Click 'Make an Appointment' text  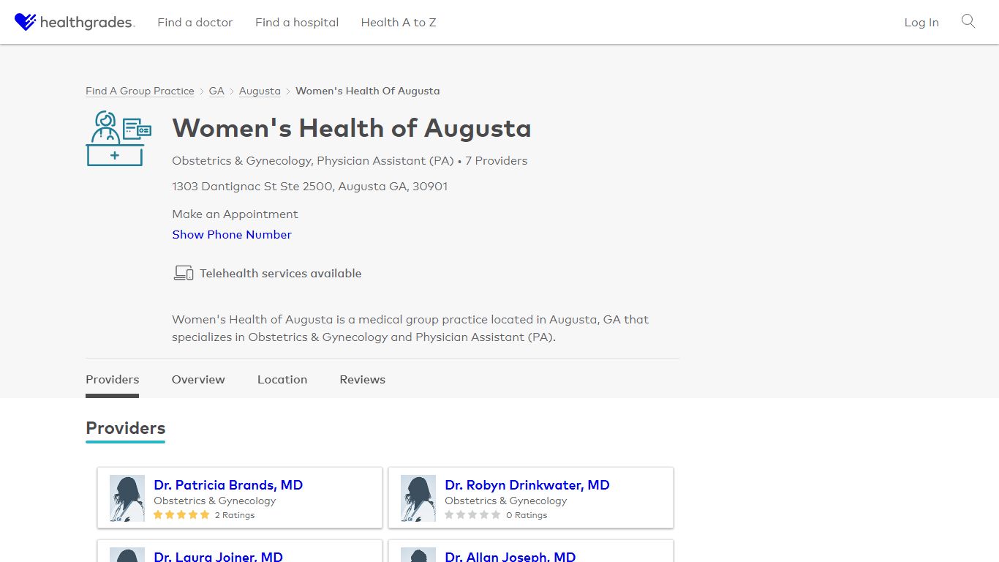click(235, 214)
